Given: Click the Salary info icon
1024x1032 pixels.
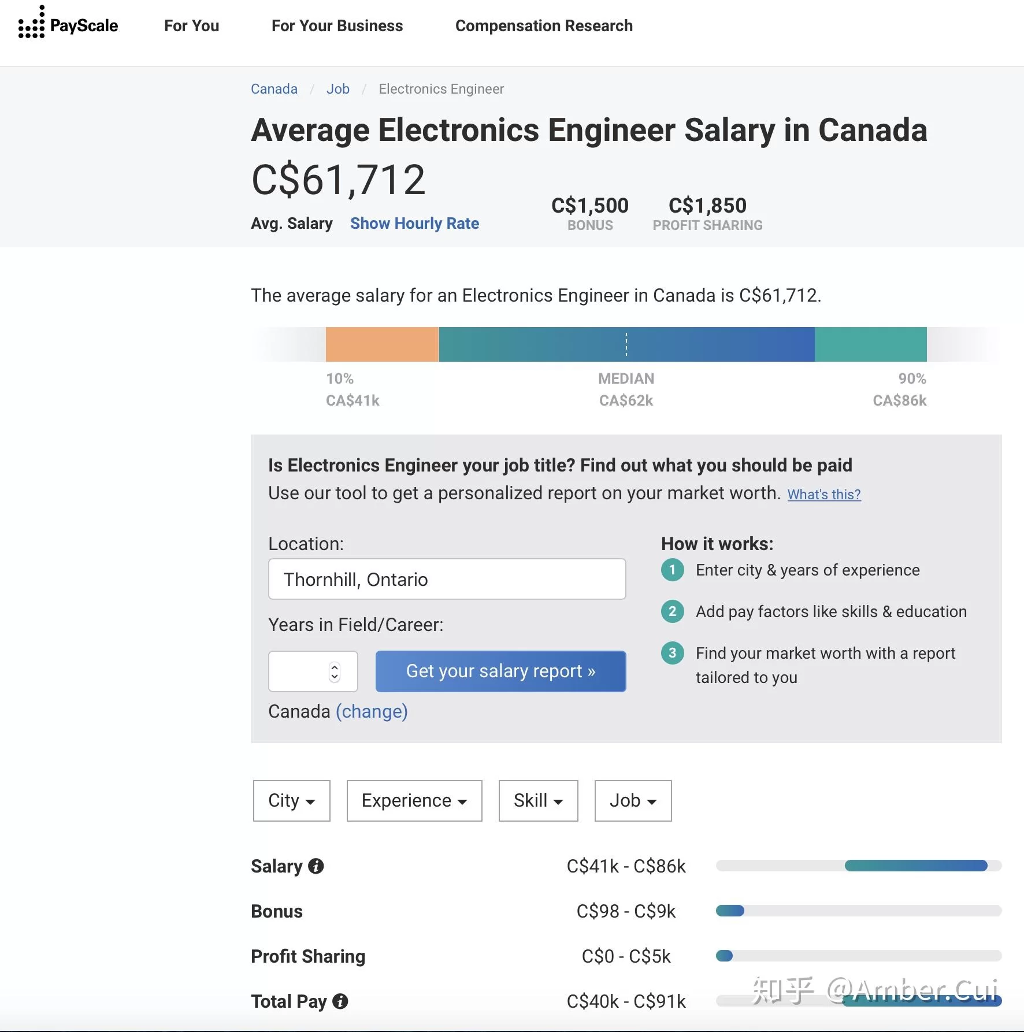Looking at the screenshot, I should pos(316,866).
